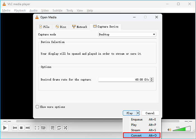
Task: Click the 'Desired frame rate for the capture.' label
Action: pyautogui.click(x=66, y=80)
